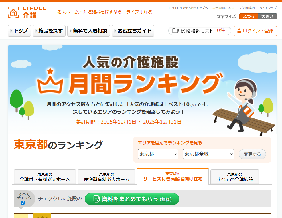Click the person icon in ログイン・登録
This screenshot has width=282, height=218.
[x=239, y=31]
